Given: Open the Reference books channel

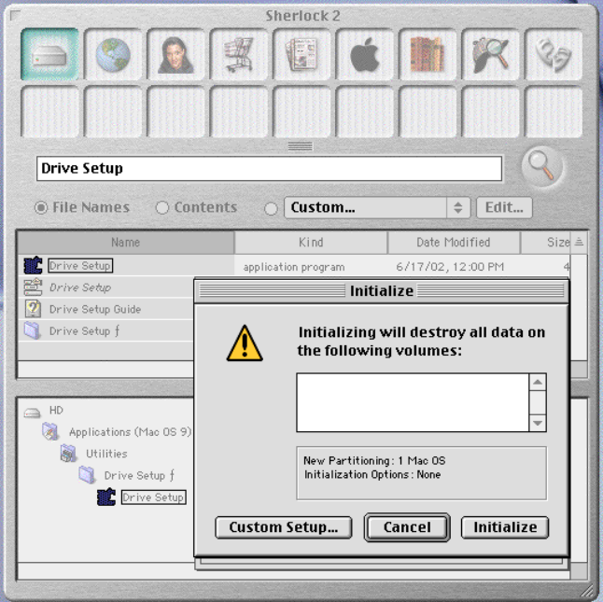Looking at the screenshot, I should 428,54.
